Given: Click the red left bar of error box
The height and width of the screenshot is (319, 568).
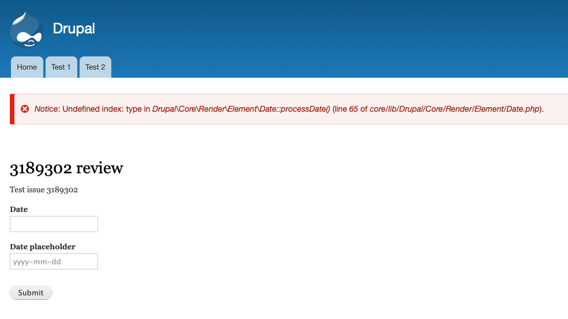Looking at the screenshot, I should [12, 109].
